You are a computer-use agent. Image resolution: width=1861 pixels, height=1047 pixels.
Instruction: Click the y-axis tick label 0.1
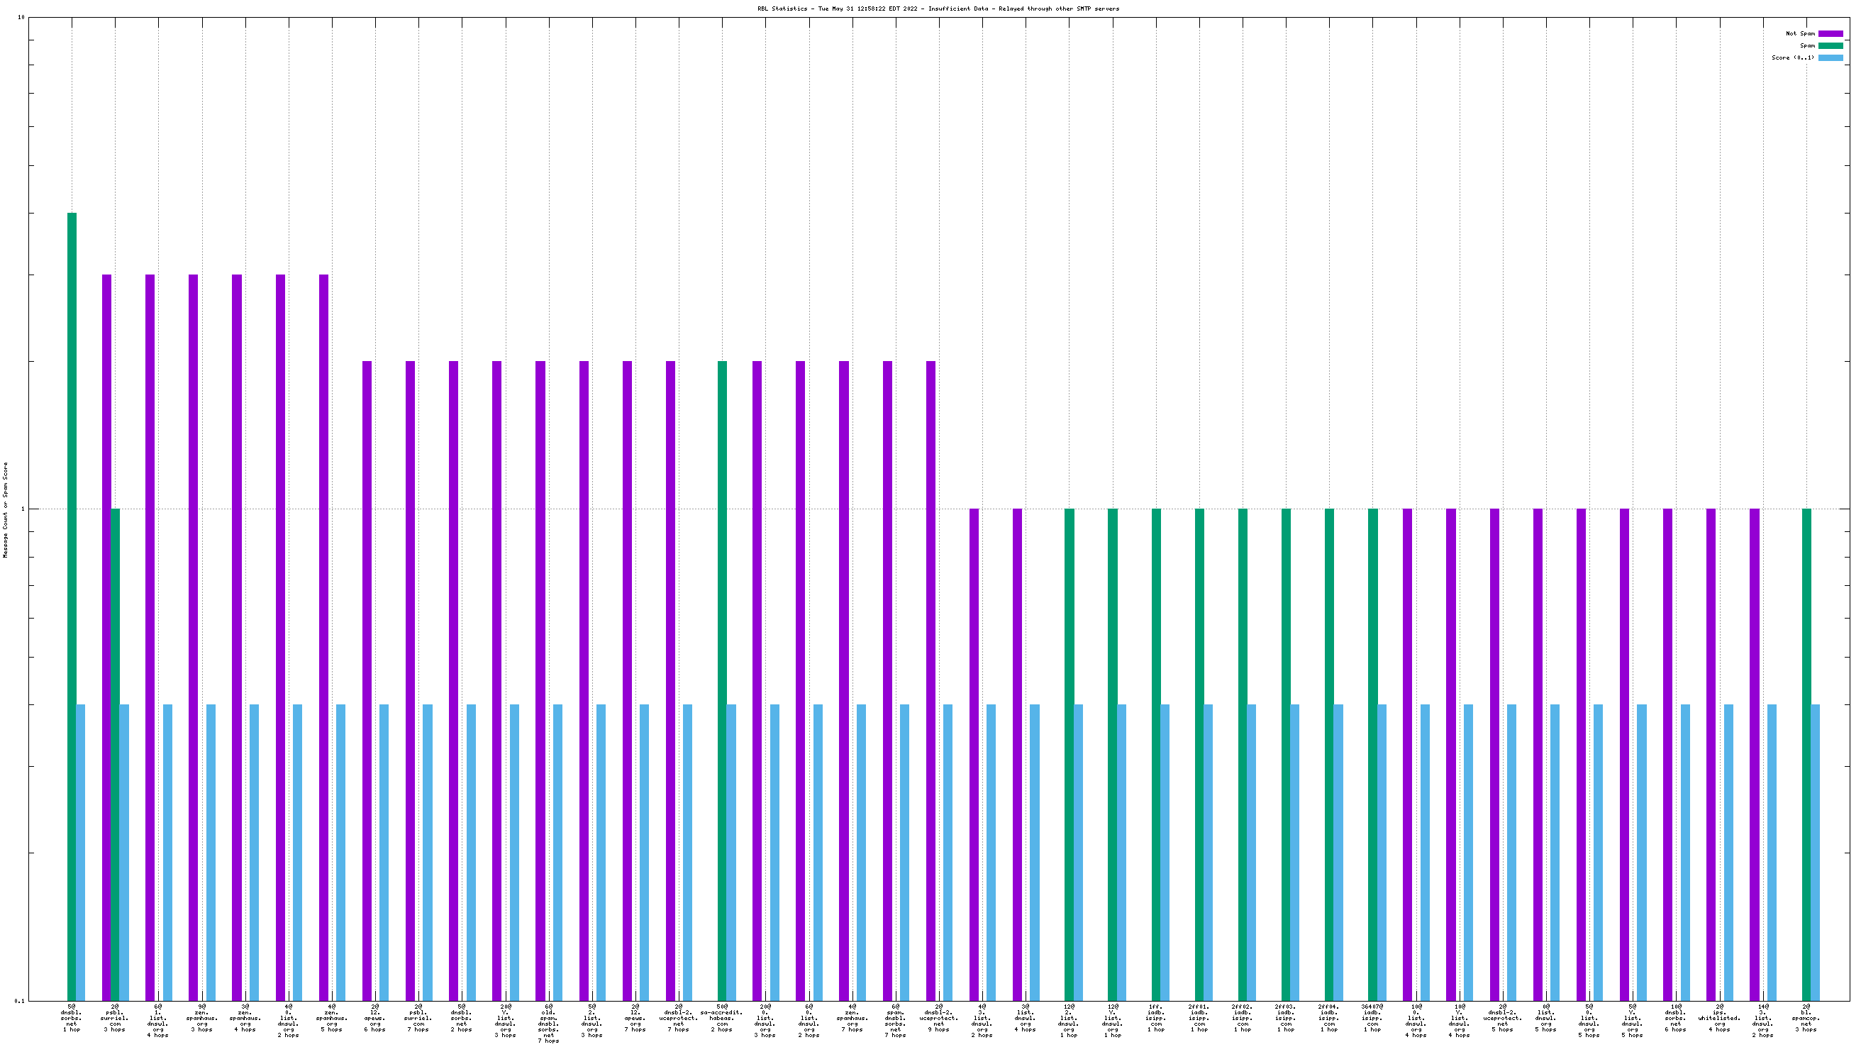click(x=18, y=1001)
